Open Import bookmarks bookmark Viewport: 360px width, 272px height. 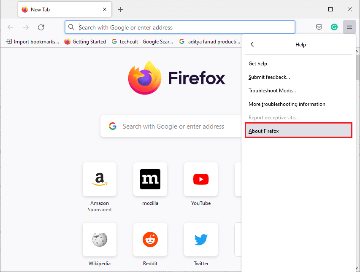tap(32, 41)
